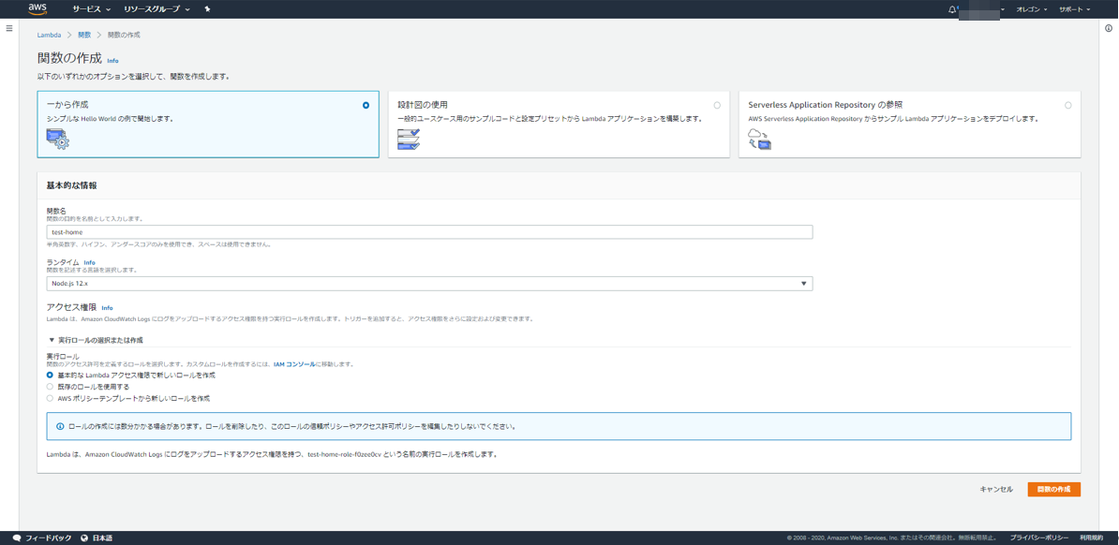Open the サポート dropdown menu

coord(1074,9)
